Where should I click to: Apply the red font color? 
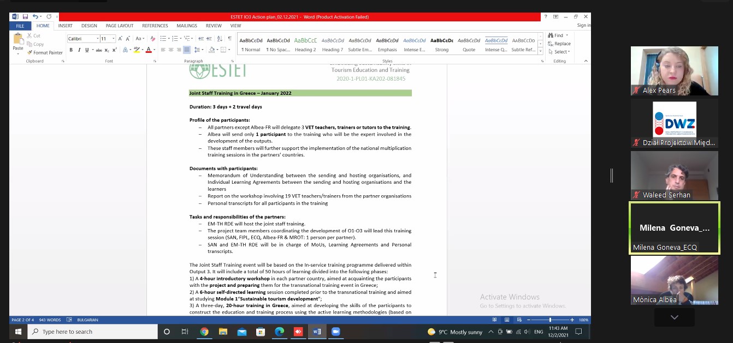click(x=148, y=50)
